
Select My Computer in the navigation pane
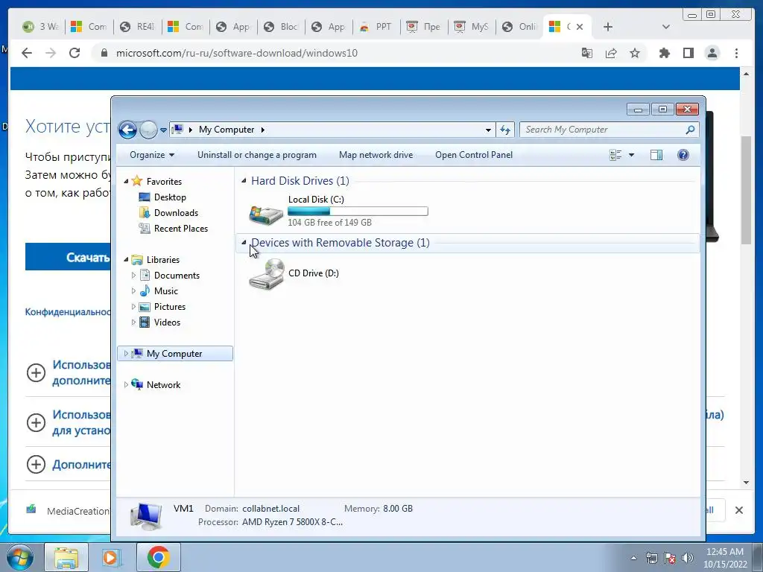click(174, 354)
